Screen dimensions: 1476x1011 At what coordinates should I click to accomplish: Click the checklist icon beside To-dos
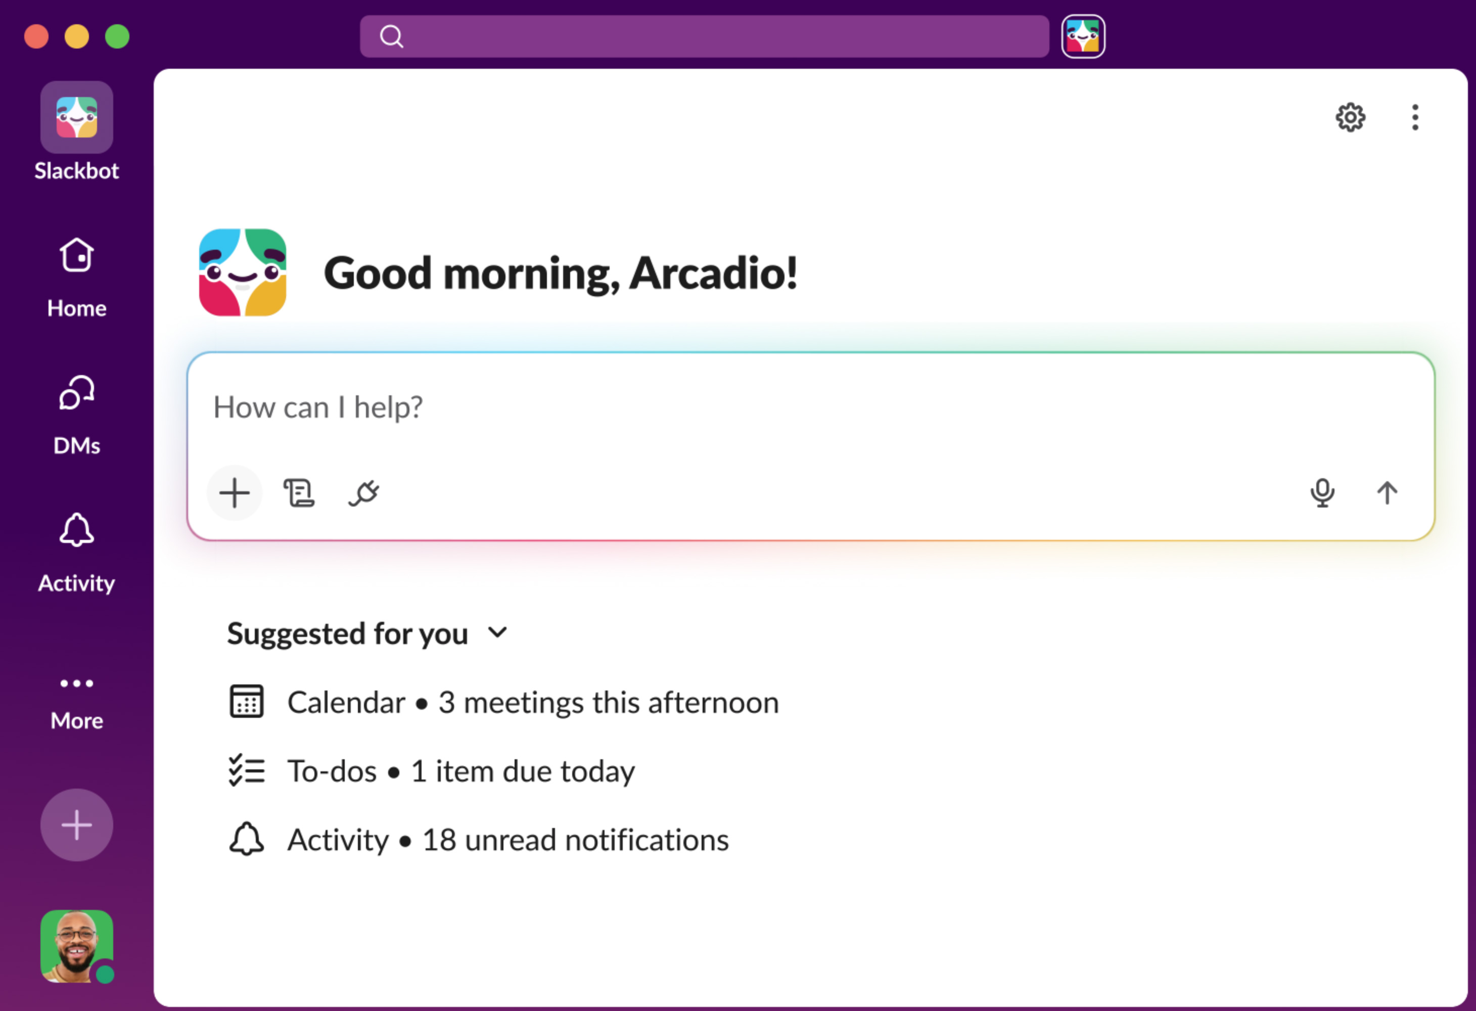(x=247, y=770)
